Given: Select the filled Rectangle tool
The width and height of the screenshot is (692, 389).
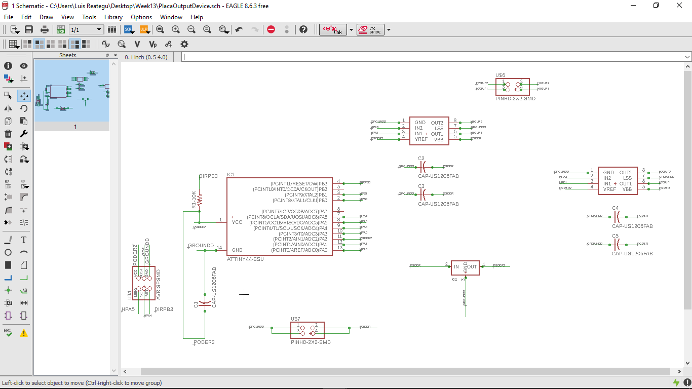Looking at the screenshot, I should (8, 265).
